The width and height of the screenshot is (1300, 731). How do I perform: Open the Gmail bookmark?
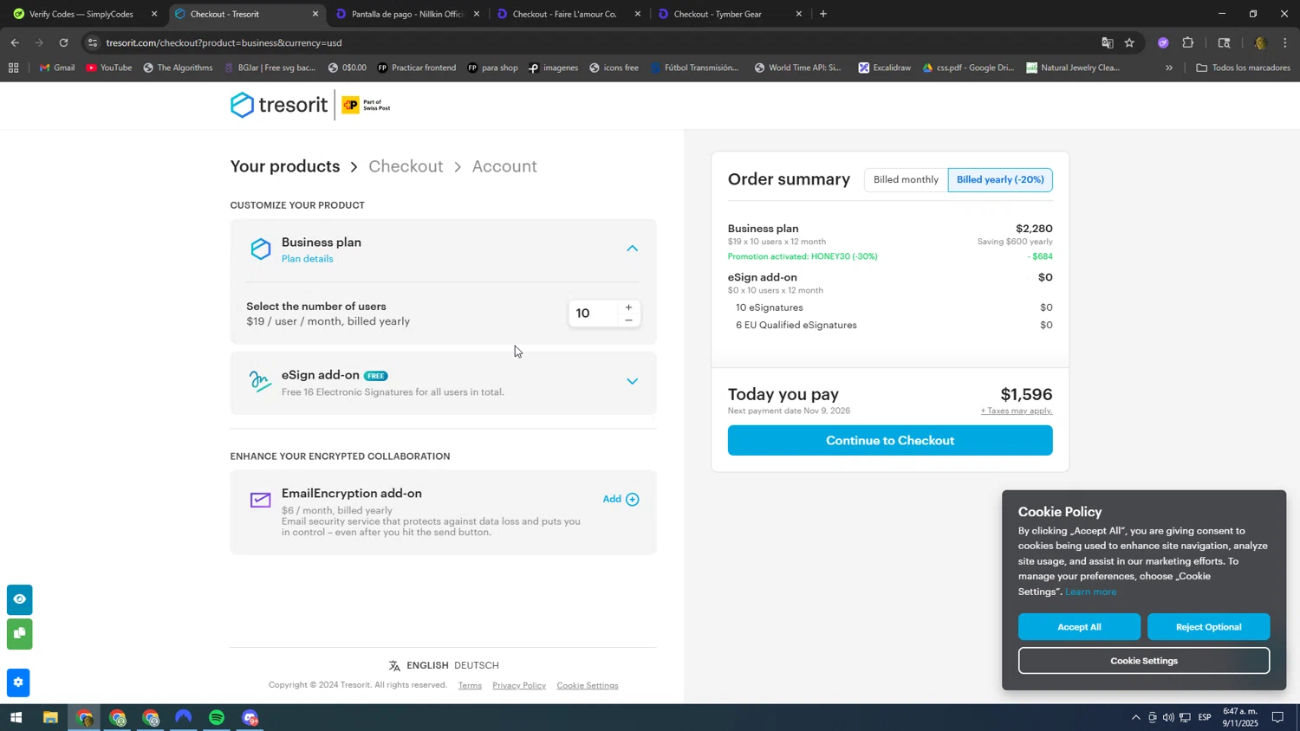(57, 68)
